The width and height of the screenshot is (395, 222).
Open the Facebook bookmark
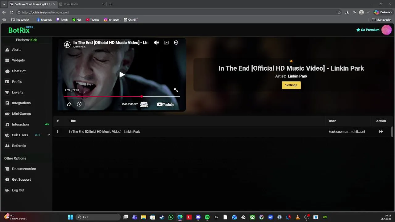44,20
